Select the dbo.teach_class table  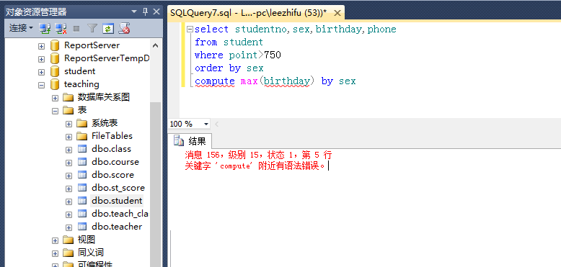(120, 214)
